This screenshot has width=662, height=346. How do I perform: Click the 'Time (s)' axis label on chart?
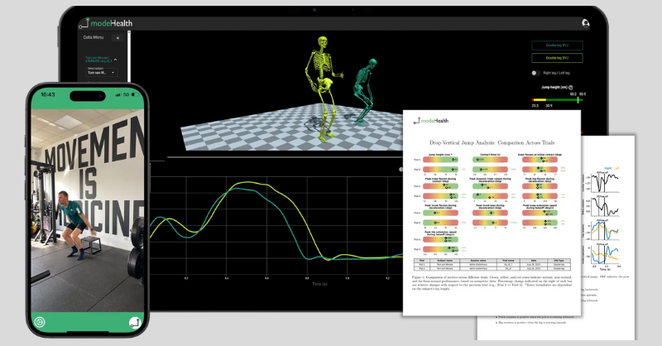click(x=319, y=284)
